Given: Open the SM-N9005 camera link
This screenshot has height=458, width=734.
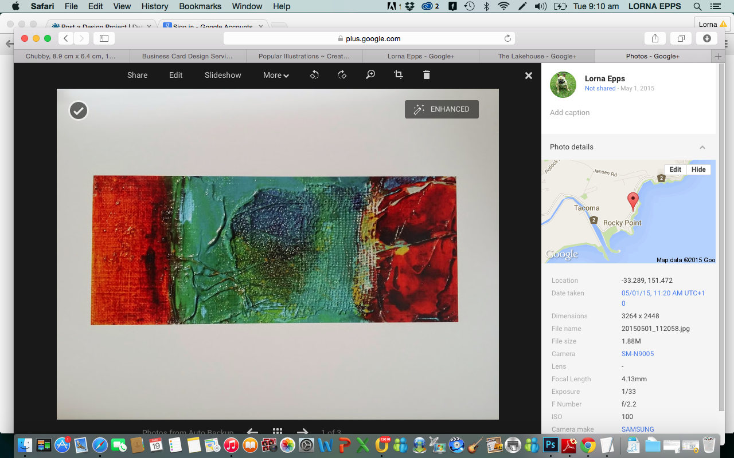Looking at the screenshot, I should tap(638, 354).
